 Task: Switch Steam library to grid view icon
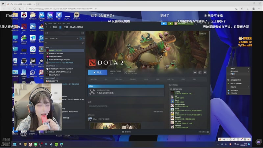[83, 33]
